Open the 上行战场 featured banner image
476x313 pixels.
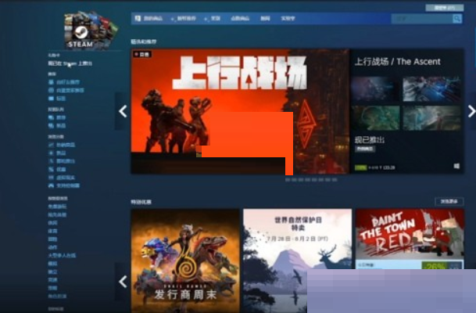[240, 111]
